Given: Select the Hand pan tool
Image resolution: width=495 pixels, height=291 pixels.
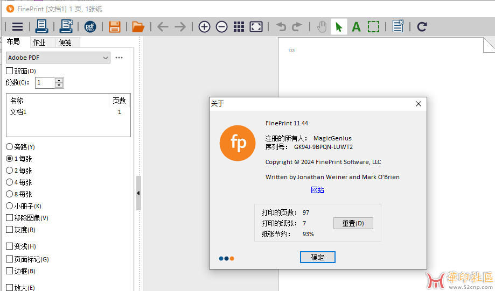Looking at the screenshot, I should (x=322, y=27).
